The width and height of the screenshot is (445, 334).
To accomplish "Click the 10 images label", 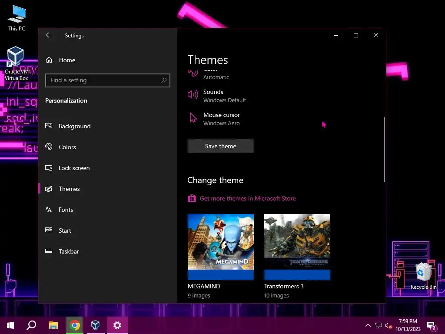I will pyautogui.click(x=276, y=296).
